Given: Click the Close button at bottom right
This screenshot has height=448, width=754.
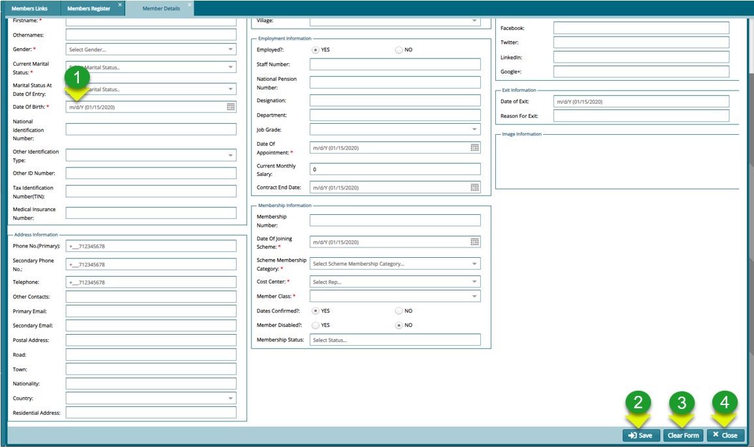Looking at the screenshot, I should [x=725, y=435].
